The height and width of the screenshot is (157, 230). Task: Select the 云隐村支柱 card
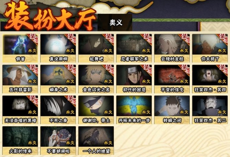click(172, 48)
